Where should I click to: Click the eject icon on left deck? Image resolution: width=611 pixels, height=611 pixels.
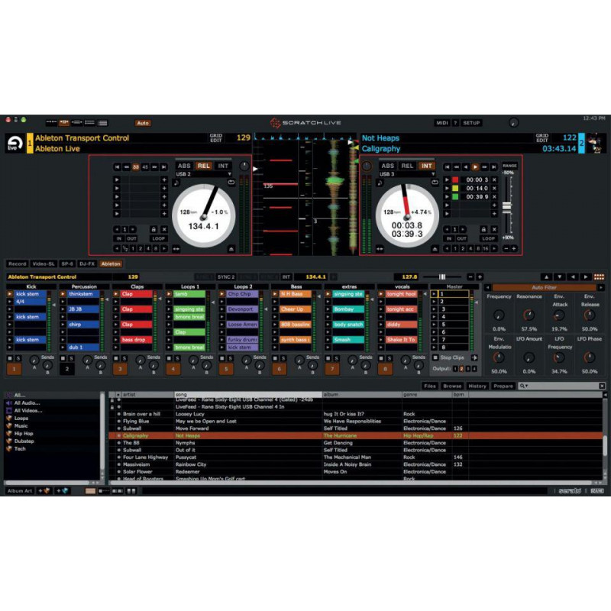tap(231, 249)
